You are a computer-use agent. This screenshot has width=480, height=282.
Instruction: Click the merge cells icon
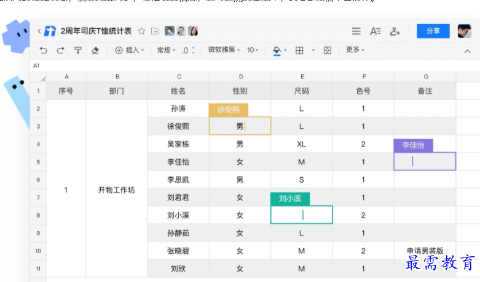[x=327, y=50]
